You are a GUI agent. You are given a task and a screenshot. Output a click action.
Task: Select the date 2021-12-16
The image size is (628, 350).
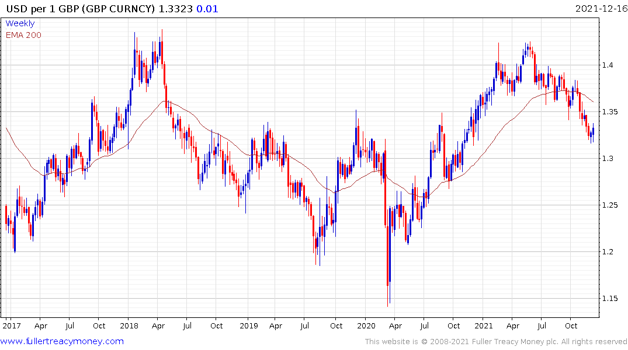point(601,8)
